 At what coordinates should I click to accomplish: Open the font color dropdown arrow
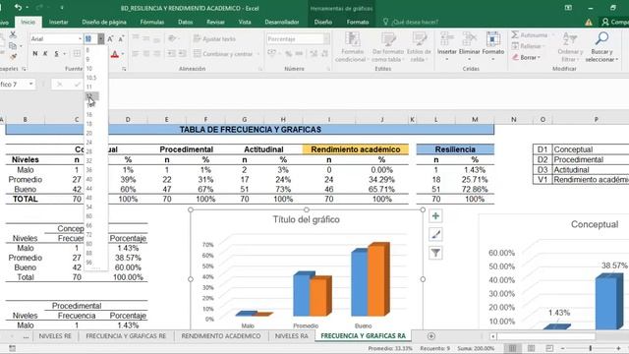122,54
